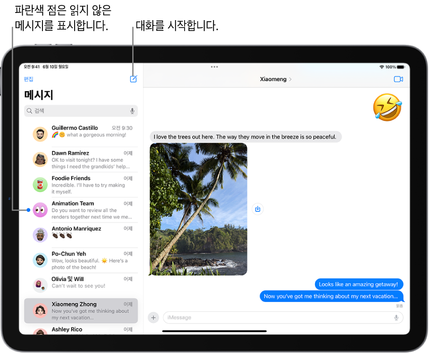
Task: Open the plus apps button beside iMessage field
Action: [153, 317]
